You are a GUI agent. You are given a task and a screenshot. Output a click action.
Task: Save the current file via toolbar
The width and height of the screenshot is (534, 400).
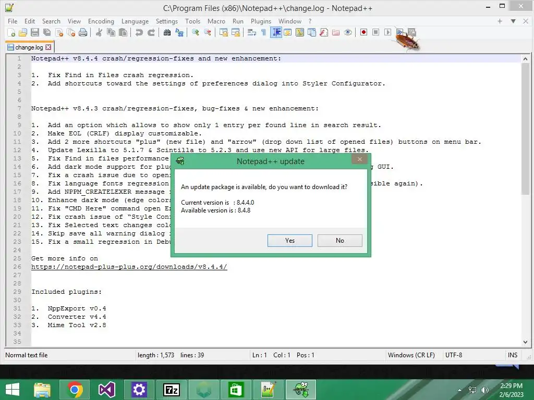(35, 33)
